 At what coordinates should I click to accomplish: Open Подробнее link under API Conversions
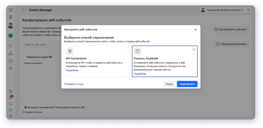pyautogui.click(x=72, y=70)
